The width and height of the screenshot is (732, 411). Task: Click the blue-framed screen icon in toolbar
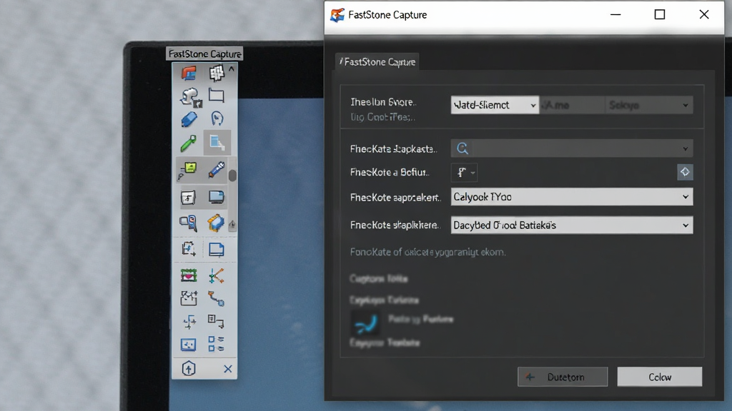189,345
